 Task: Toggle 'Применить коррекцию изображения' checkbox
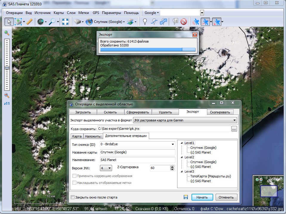[x=75, y=176]
